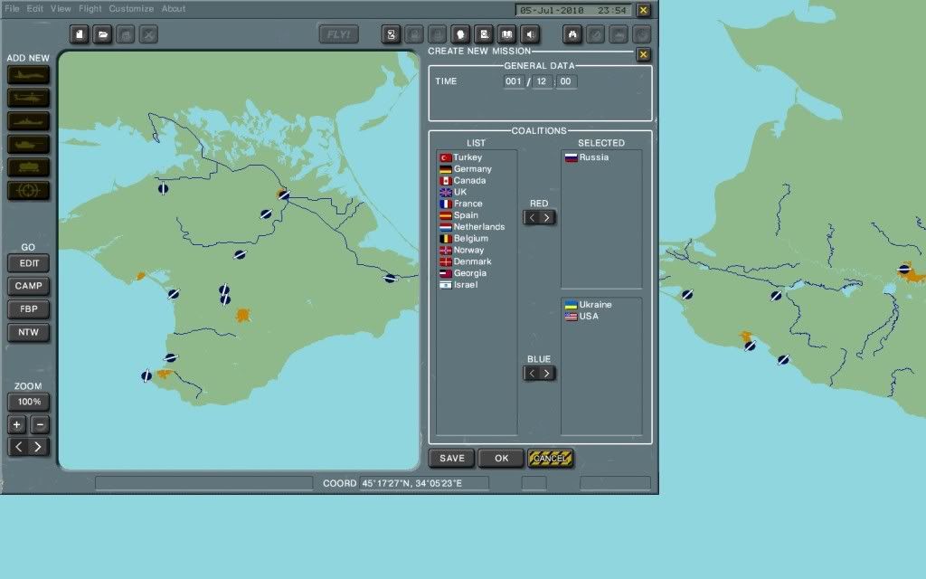Open the Customize menu
Screen dimensions: 926x579
pos(129,7)
